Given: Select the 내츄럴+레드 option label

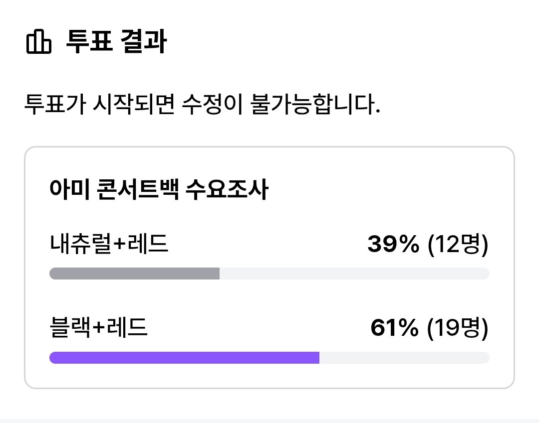Looking at the screenshot, I should click(x=109, y=244).
